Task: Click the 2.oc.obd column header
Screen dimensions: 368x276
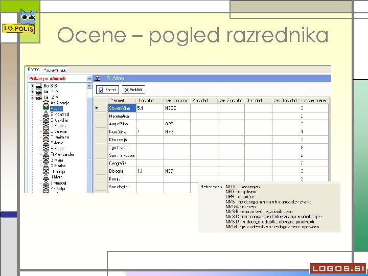Action: click(204, 101)
